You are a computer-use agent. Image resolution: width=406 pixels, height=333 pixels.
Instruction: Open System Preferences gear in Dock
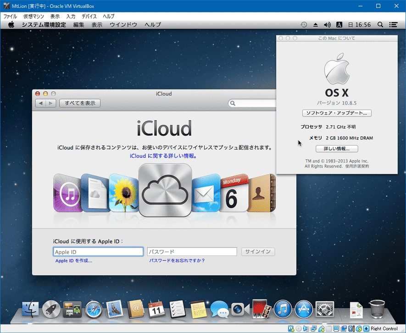coord(325,309)
